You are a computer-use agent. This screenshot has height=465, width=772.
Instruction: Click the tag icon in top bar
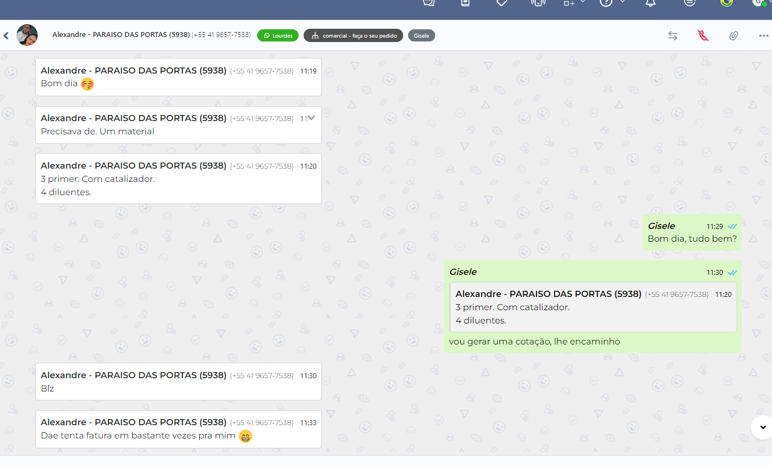click(x=502, y=3)
